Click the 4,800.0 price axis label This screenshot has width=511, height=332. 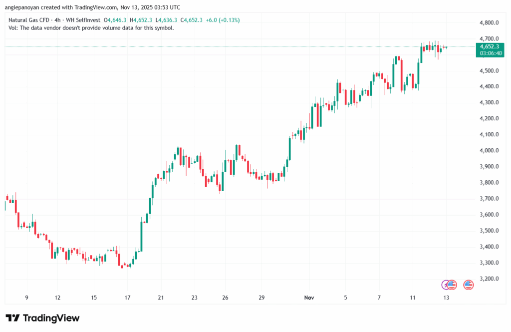click(489, 23)
